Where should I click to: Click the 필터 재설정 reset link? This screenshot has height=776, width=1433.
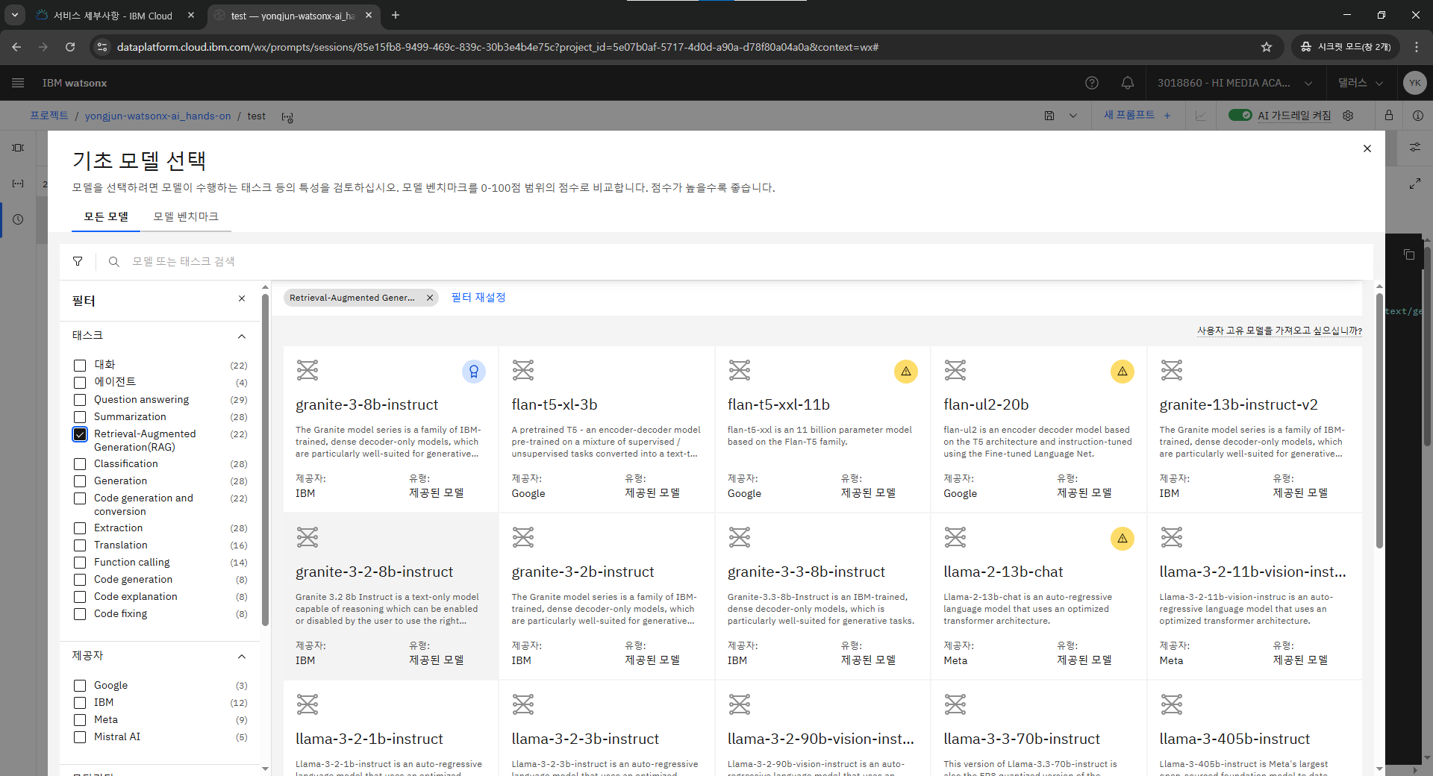click(x=478, y=298)
